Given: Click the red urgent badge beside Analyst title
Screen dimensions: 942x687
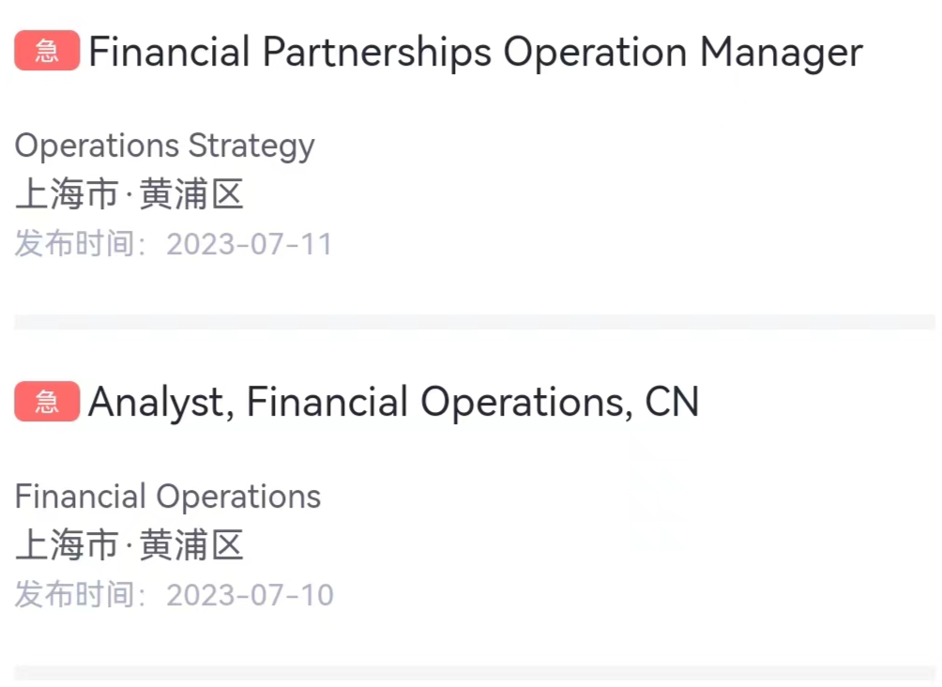Looking at the screenshot, I should click(47, 403).
